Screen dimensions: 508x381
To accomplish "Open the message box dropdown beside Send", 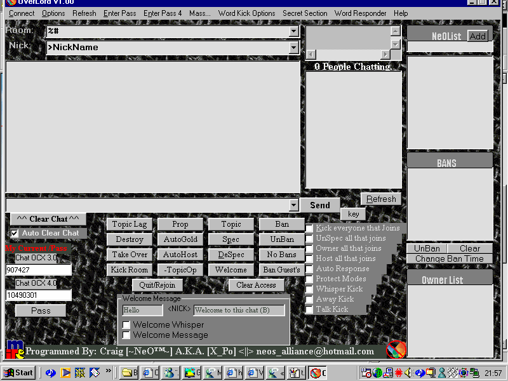I will point(293,205).
